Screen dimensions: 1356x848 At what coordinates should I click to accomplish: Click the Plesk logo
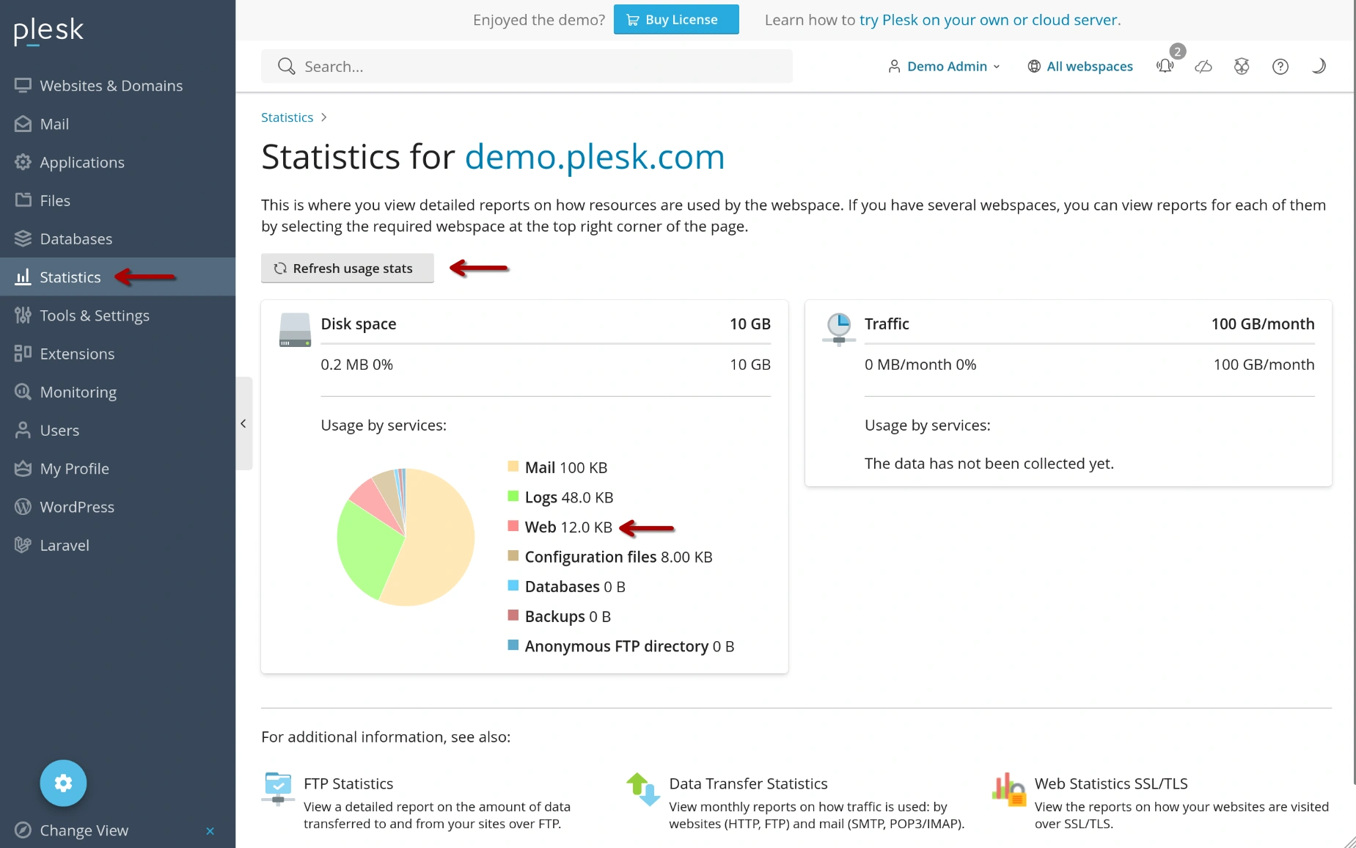(x=48, y=30)
